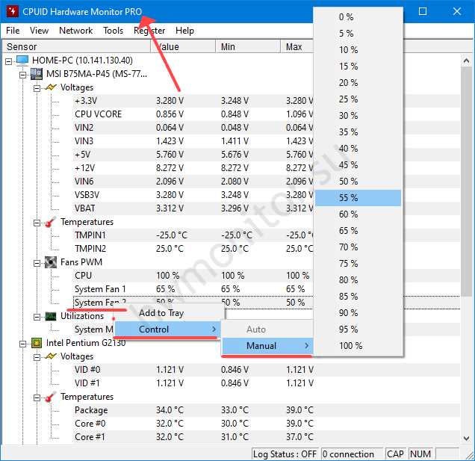Set fan speed to 35 %
This screenshot has width=475, height=461.
pos(358,132)
